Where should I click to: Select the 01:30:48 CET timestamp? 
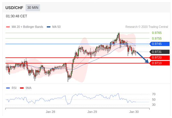pos(17,16)
